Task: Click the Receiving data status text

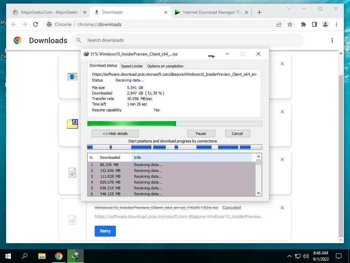Action: (x=130, y=80)
